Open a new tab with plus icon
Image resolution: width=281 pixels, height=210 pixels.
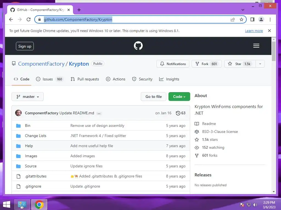pos(79,10)
